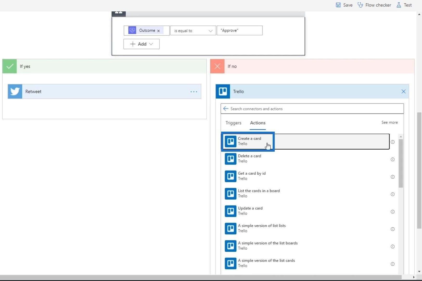
Task: Open the 'is equal to' operator dropdown
Action: point(193,31)
